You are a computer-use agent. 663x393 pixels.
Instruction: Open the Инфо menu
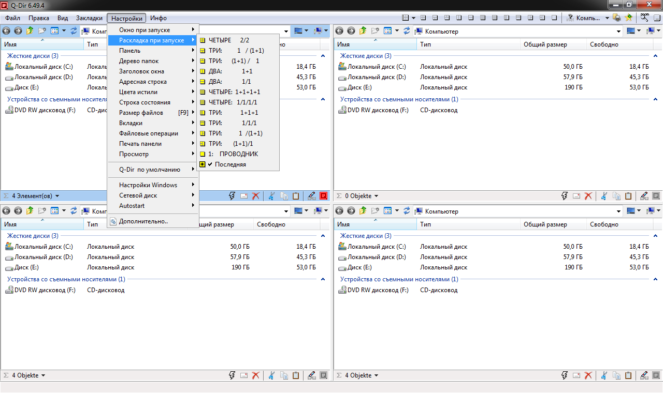tap(158, 18)
